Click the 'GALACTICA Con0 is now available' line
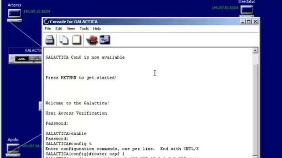This screenshot has height=158, width=282. pos(85,57)
